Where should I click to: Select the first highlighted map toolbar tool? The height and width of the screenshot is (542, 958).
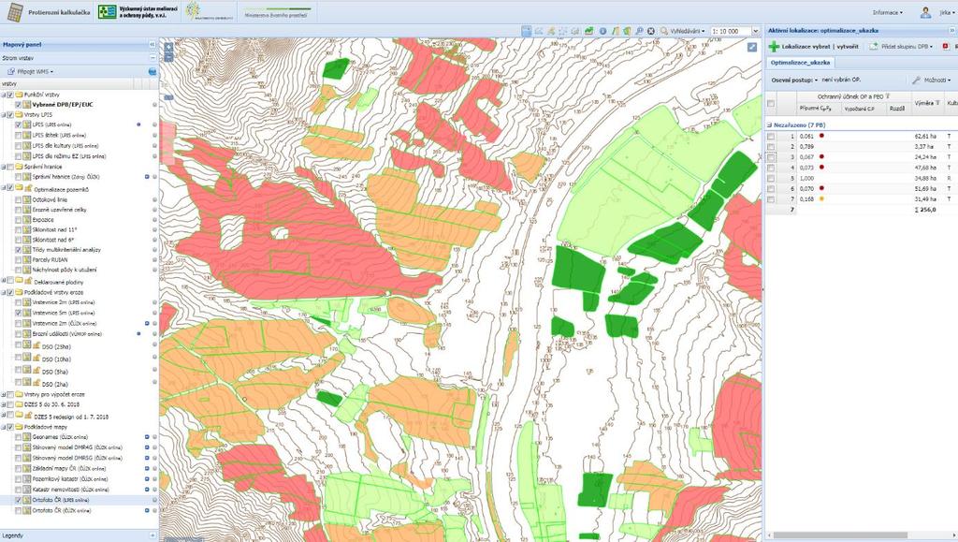pyautogui.click(x=526, y=31)
